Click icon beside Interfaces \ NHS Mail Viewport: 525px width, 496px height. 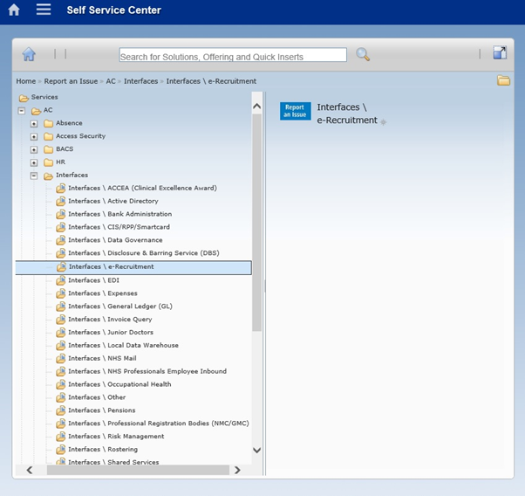click(60, 359)
